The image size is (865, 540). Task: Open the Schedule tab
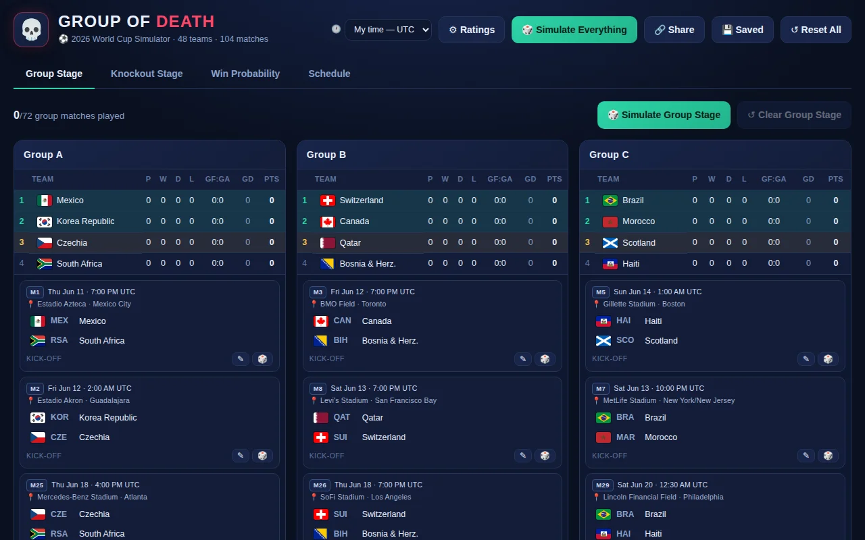(329, 74)
